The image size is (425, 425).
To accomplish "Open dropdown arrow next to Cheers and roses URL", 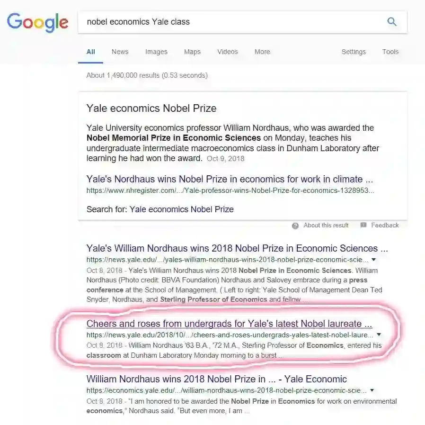I will click(379, 335).
